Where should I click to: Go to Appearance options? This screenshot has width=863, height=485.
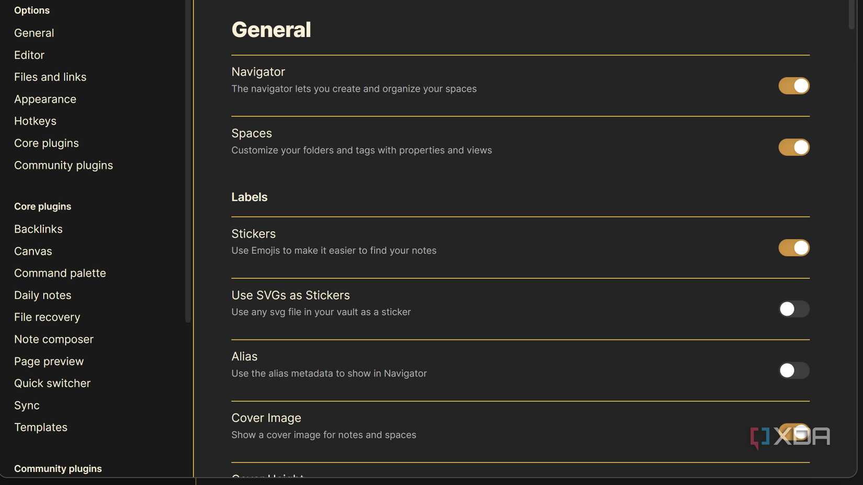[x=45, y=99]
